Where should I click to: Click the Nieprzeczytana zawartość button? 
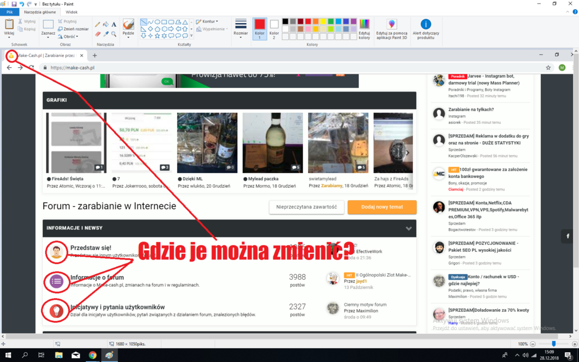click(307, 207)
